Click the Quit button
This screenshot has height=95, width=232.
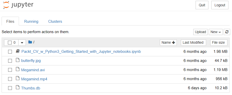coord(202,5)
